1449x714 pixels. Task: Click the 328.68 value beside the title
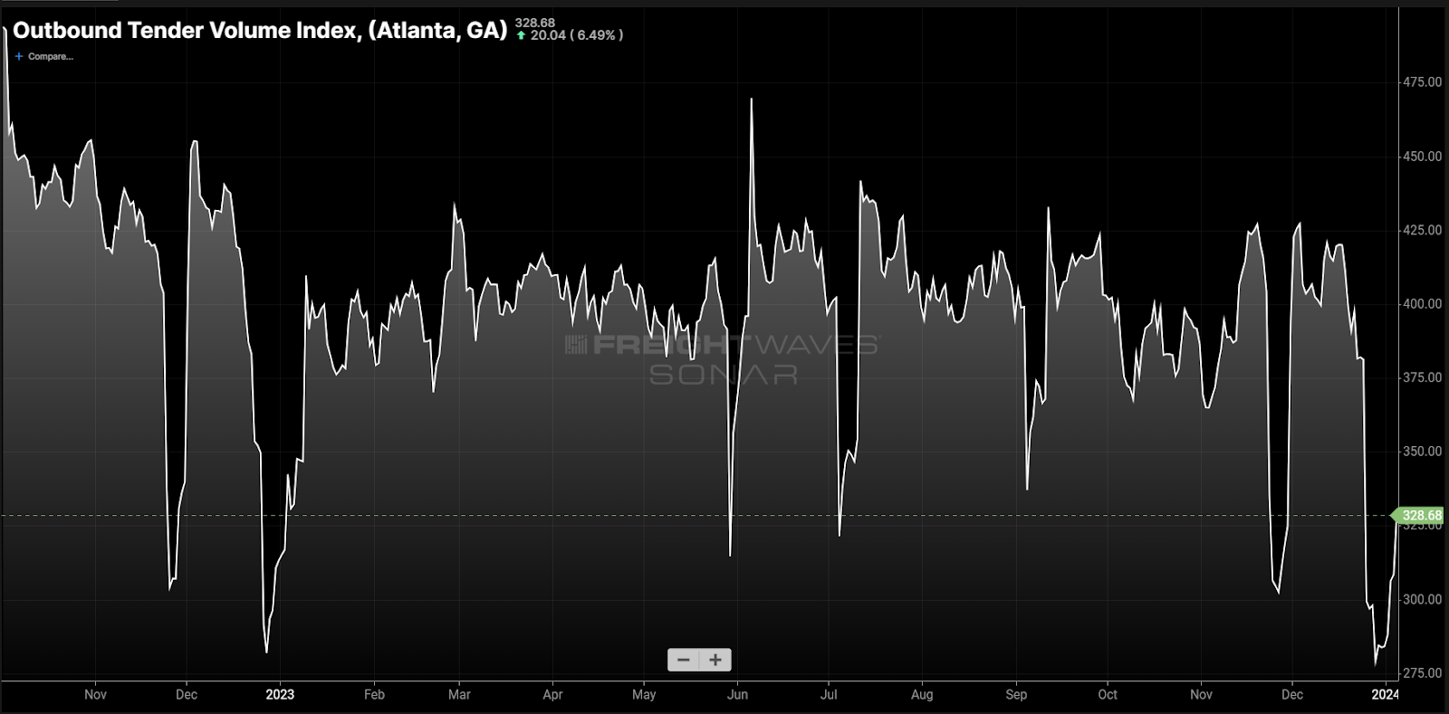[534, 23]
